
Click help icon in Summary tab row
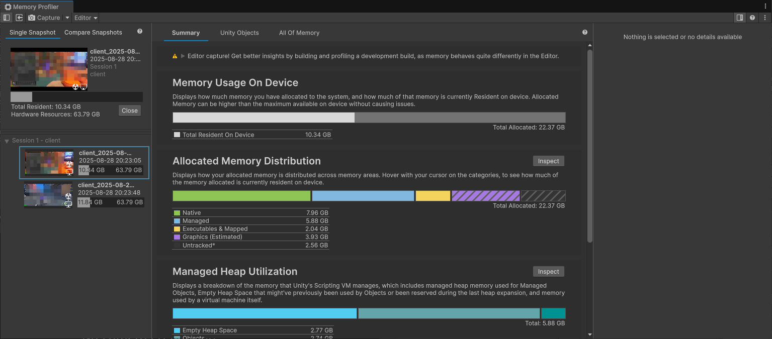[585, 32]
